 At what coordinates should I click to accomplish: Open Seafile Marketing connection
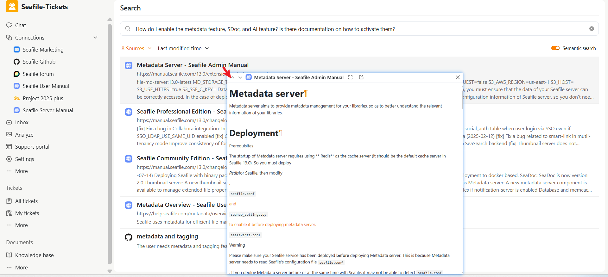point(43,50)
